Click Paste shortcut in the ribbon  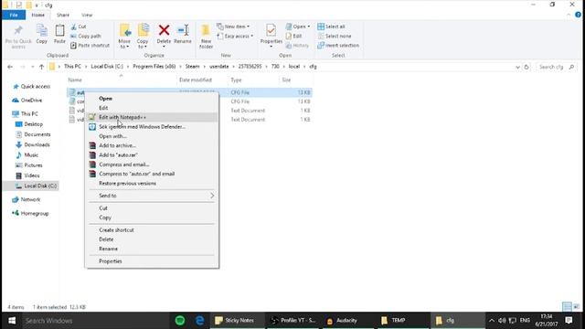(90, 46)
